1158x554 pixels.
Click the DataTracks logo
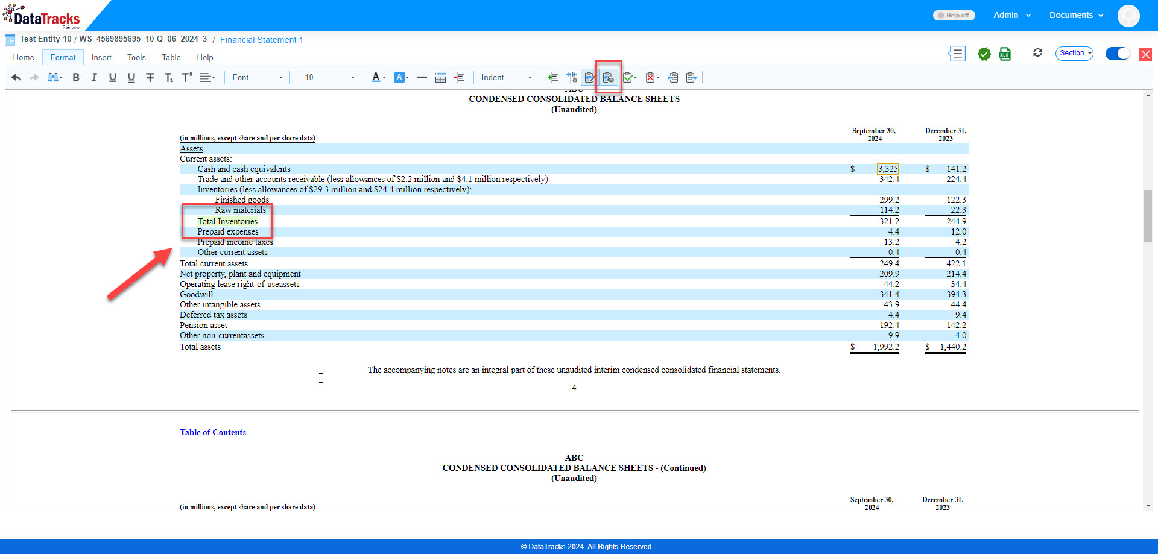click(42, 17)
